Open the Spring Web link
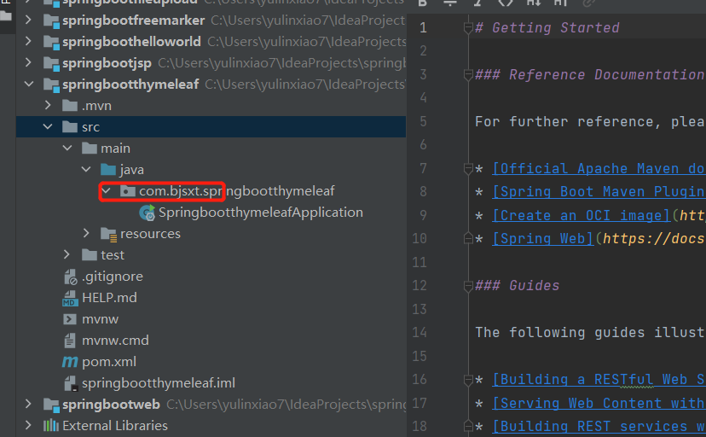Screen dimensions: 706x437 click(x=543, y=238)
